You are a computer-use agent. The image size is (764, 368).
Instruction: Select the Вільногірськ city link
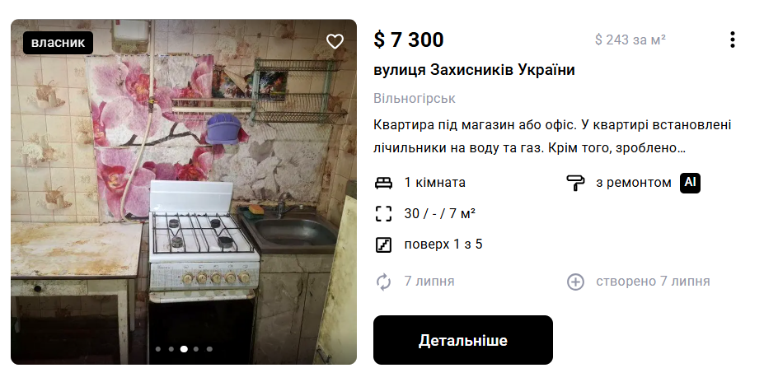point(415,98)
